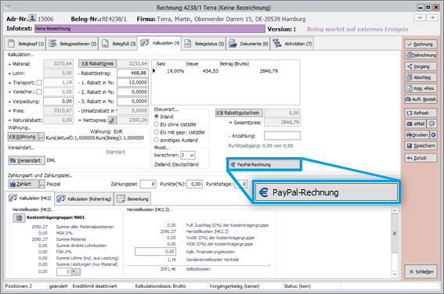Click the Vorgang button
The width and height of the screenshot is (444, 294).
tap(421, 66)
